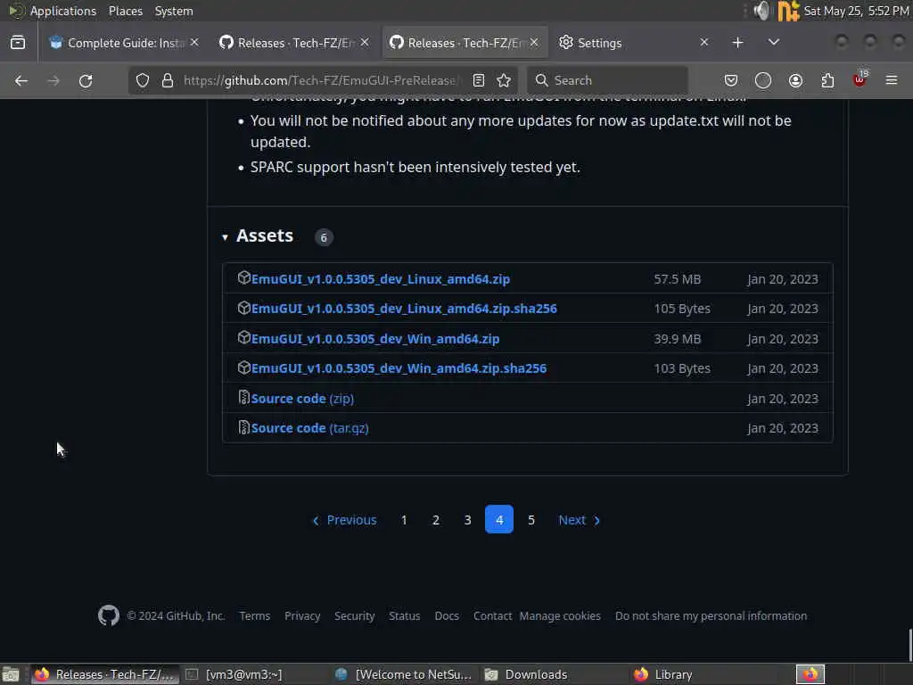Click the package icon beside Linux_amd64.zip
Viewport: 913px width, 685px height.
tap(244, 278)
